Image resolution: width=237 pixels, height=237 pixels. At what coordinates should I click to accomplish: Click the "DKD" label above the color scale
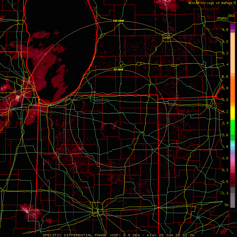(x=231, y=16)
